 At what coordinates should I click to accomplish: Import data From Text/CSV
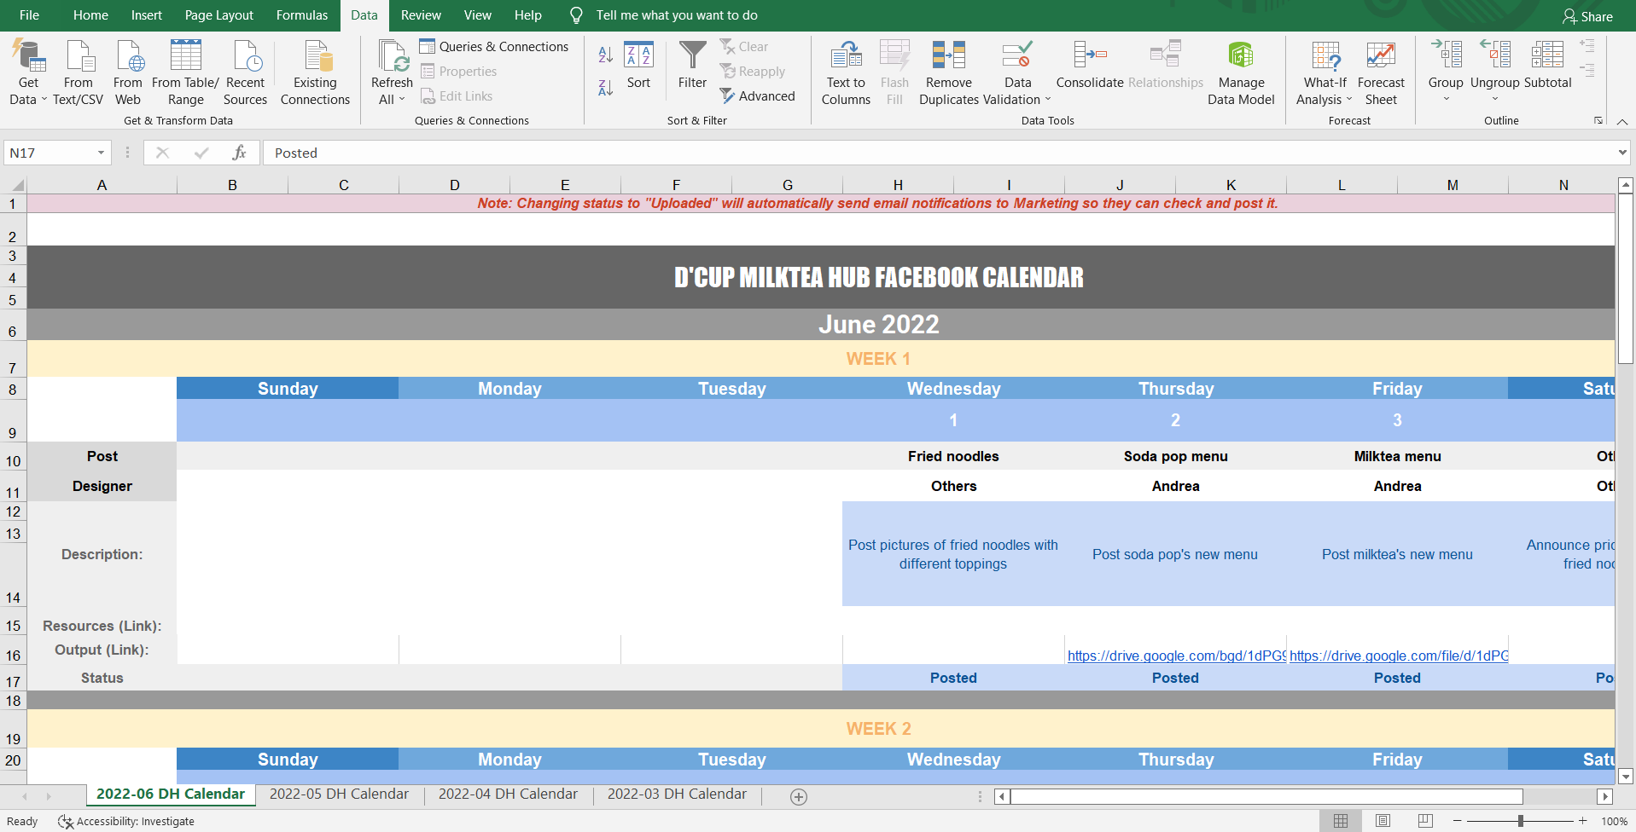tap(78, 72)
